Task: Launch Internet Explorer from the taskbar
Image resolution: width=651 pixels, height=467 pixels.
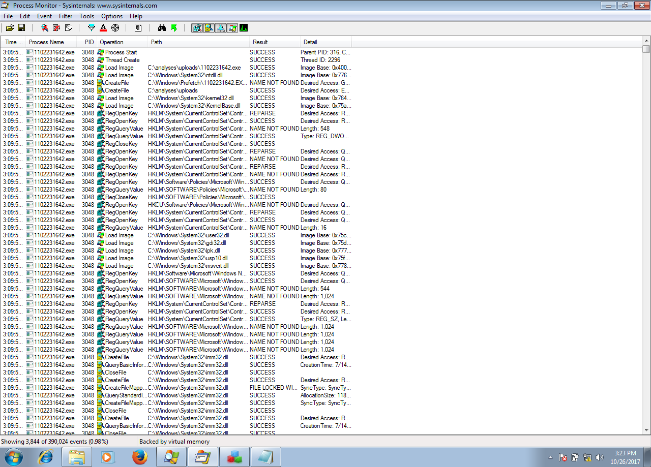Action: (x=46, y=457)
